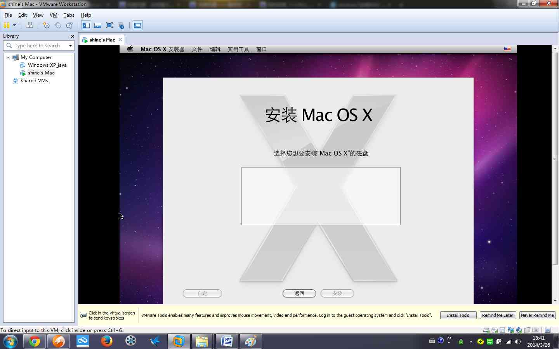Screen dimensions: 559x349
Task: Open the VM menu
Action: click(54, 15)
